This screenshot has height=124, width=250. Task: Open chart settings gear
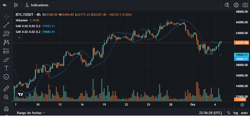coord(236,5)
